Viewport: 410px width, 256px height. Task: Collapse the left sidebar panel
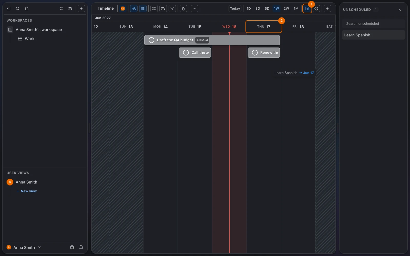[x=8, y=8]
